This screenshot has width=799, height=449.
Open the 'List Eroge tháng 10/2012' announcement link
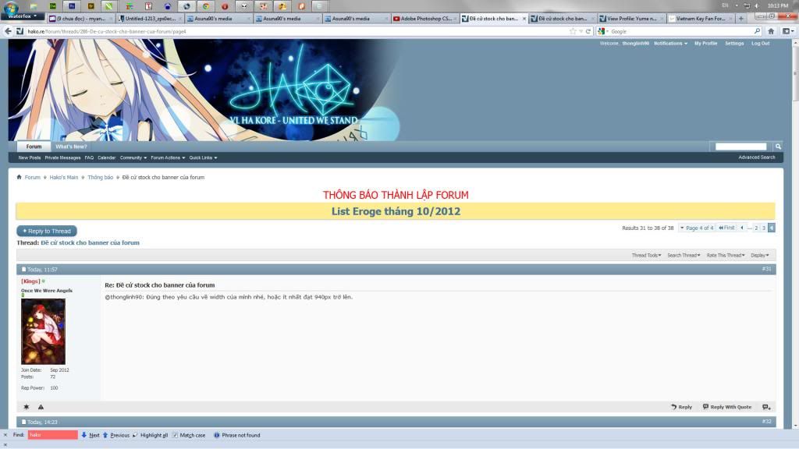396,211
